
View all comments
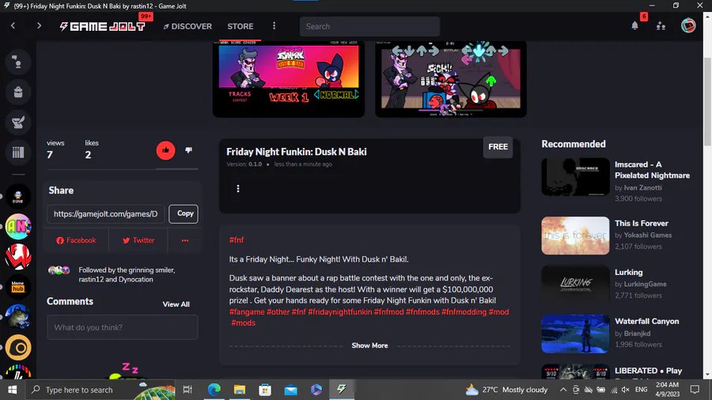176,304
